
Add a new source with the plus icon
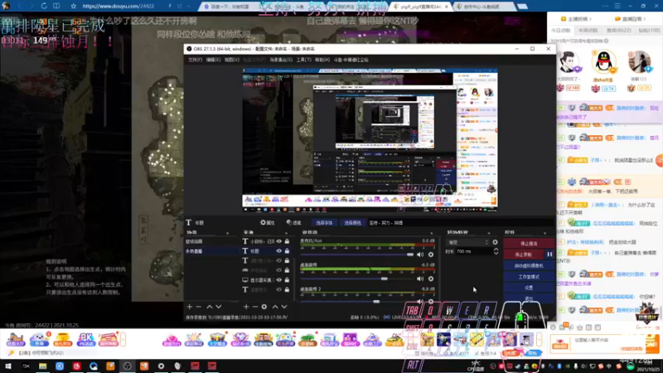pyautogui.click(x=246, y=307)
